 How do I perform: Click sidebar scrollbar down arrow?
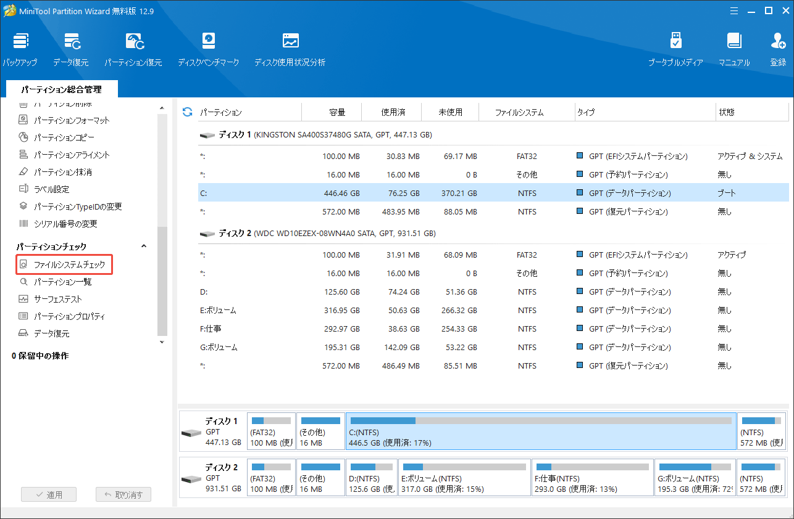point(162,341)
